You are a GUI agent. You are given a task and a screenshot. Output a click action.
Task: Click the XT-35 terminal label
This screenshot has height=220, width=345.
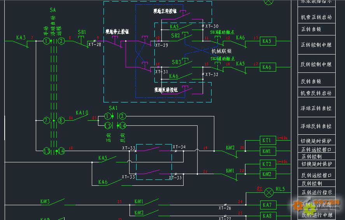click(175, 178)
